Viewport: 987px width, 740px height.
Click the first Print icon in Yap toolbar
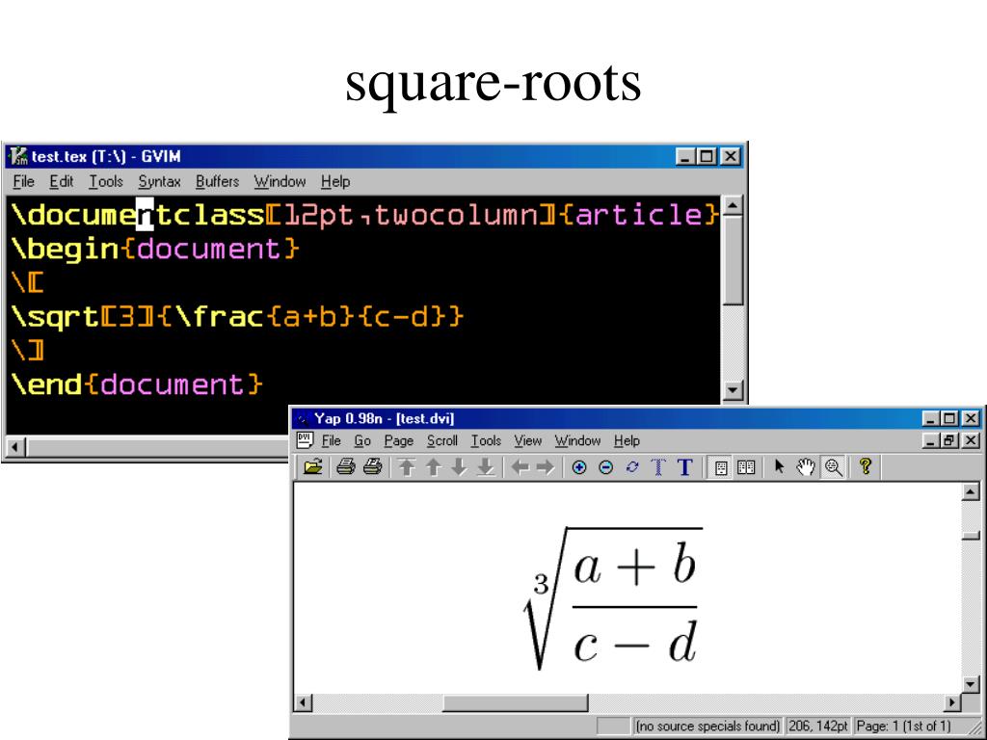[346, 467]
